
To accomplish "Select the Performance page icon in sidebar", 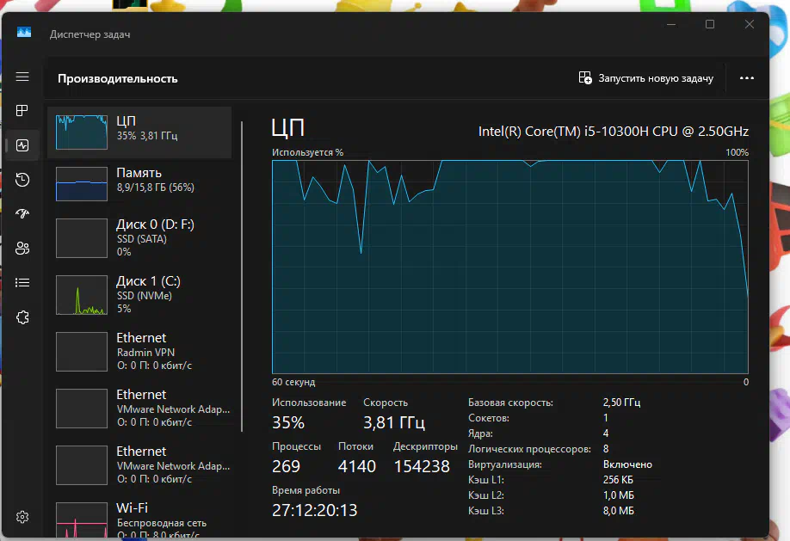I will [22, 145].
